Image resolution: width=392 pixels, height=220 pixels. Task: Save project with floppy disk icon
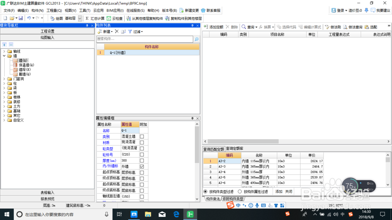coord(21,18)
